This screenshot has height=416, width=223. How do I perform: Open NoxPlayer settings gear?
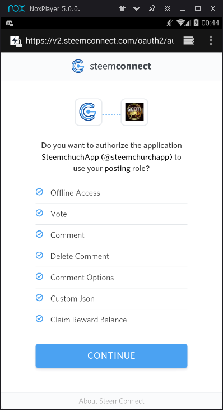[x=168, y=8]
